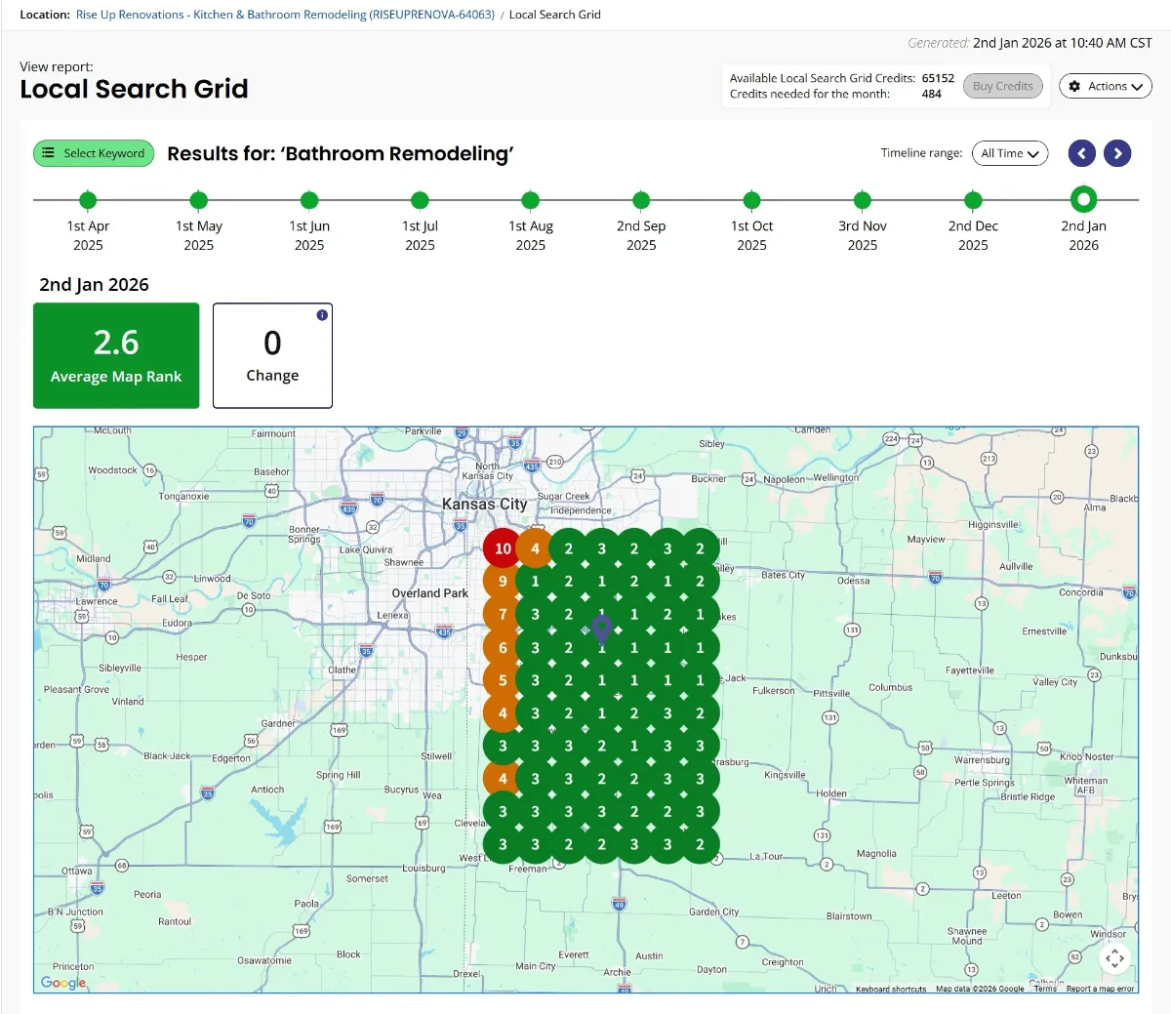Open the Select Keyword list
Image resolution: width=1171 pixels, height=1014 pixels.
click(x=94, y=153)
